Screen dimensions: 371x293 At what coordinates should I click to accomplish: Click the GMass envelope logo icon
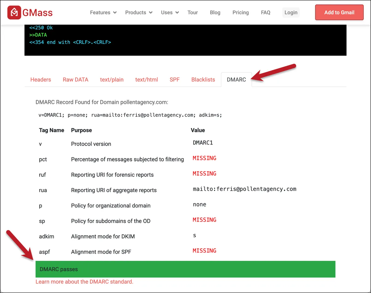coord(14,12)
